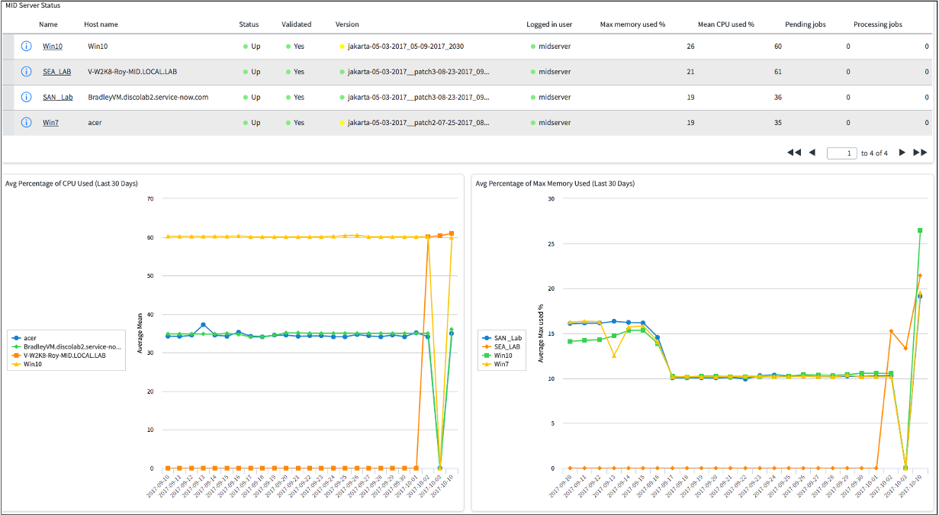This screenshot has width=939, height=515.
Task: Click the page number input field
Action: (841, 153)
